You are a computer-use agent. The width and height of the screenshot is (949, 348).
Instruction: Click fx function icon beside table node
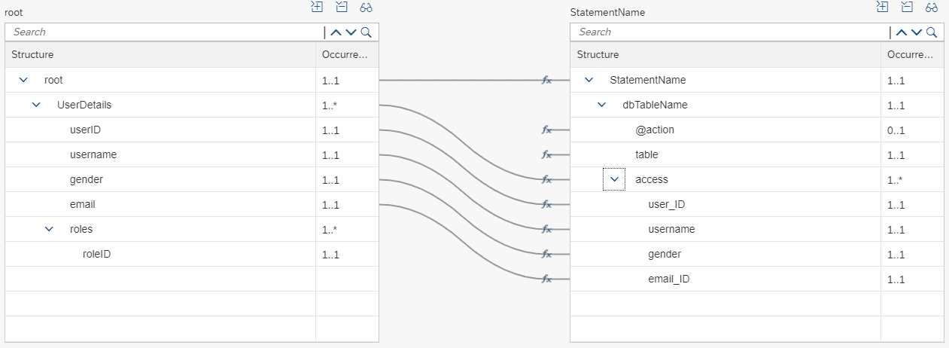pos(547,154)
